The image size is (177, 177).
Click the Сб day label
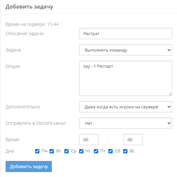pyautogui.click(x=118, y=151)
